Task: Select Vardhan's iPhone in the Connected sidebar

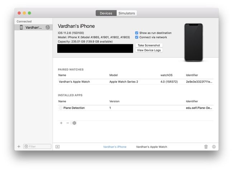Action: (x=34, y=27)
